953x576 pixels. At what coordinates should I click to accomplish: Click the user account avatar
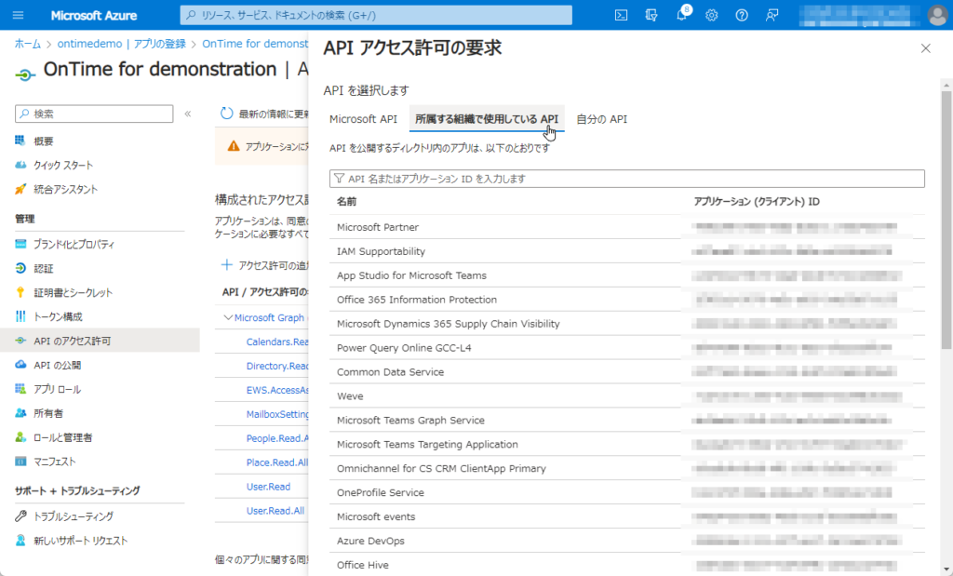[x=938, y=15]
